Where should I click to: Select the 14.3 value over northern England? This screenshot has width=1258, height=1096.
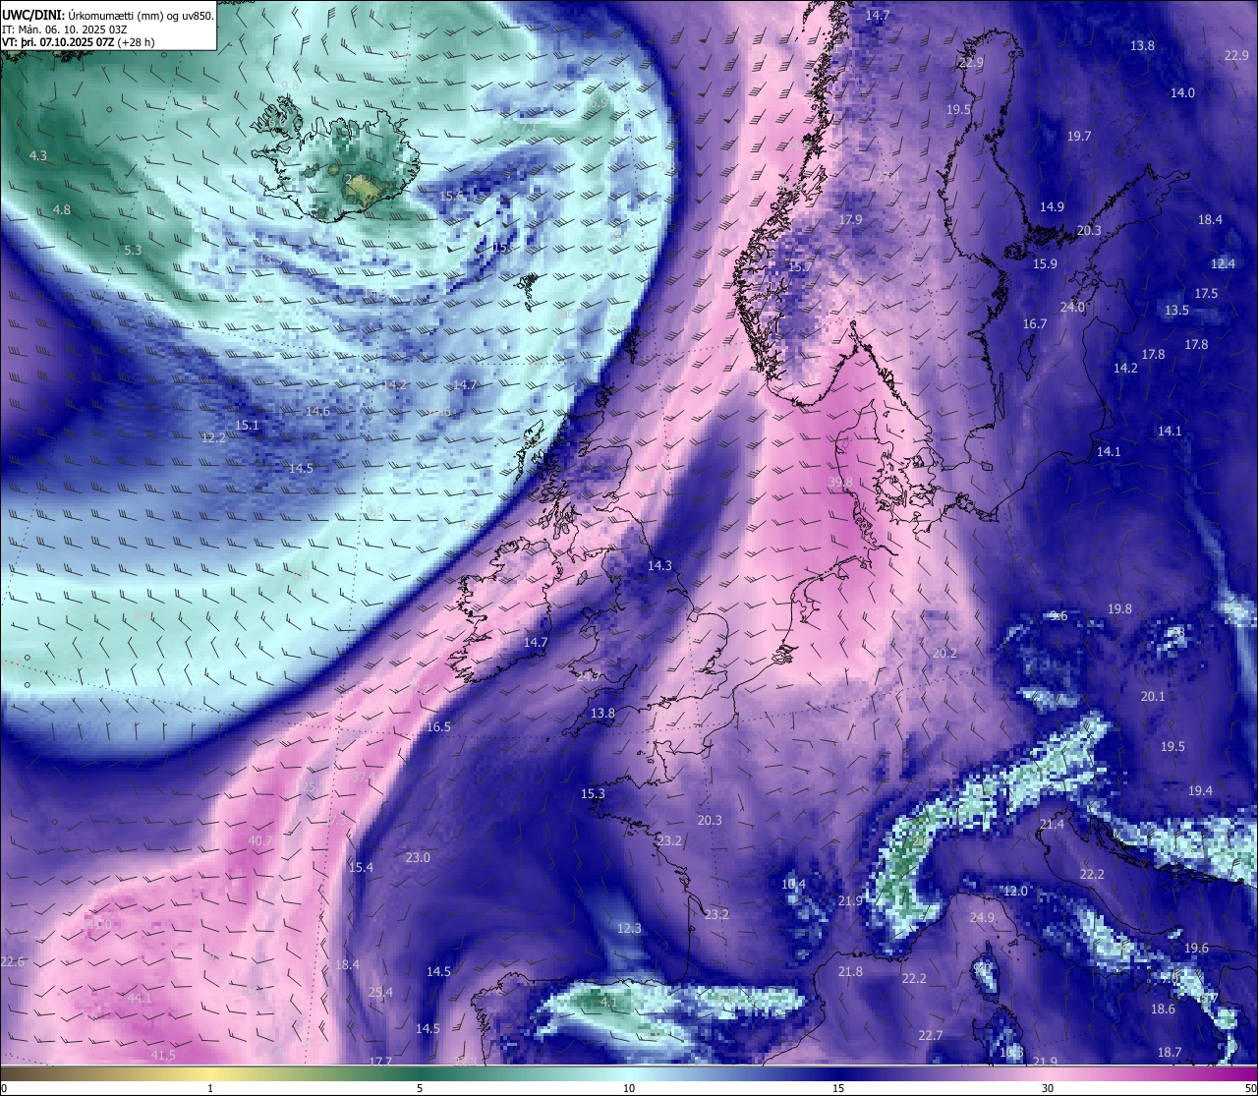pos(659,565)
